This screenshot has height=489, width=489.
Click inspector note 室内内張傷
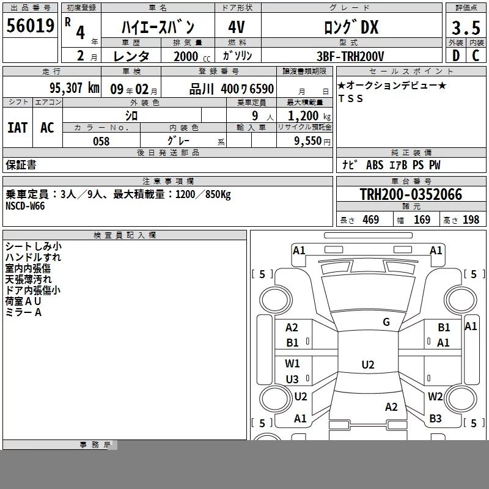click(28, 268)
